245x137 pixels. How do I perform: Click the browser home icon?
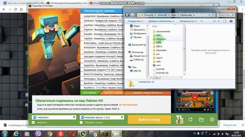(21, 9)
